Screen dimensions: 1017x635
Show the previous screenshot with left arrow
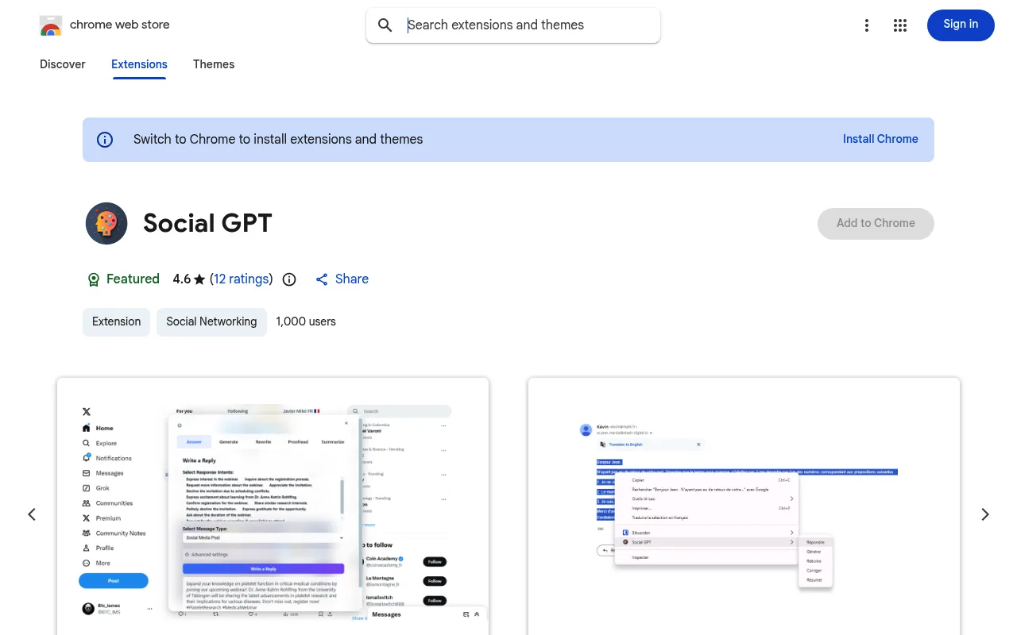32,514
